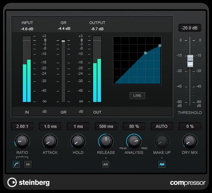The height and width of the screenshot is (193, 212).
Task: Toggle the AR auto release button
Action: pyautogui.click(x=106, y=164)
